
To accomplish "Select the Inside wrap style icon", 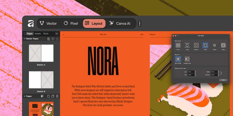I will tap(214, 45).
